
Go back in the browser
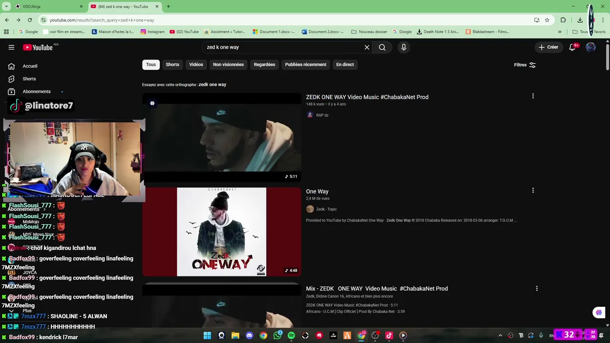coord(7,20)
